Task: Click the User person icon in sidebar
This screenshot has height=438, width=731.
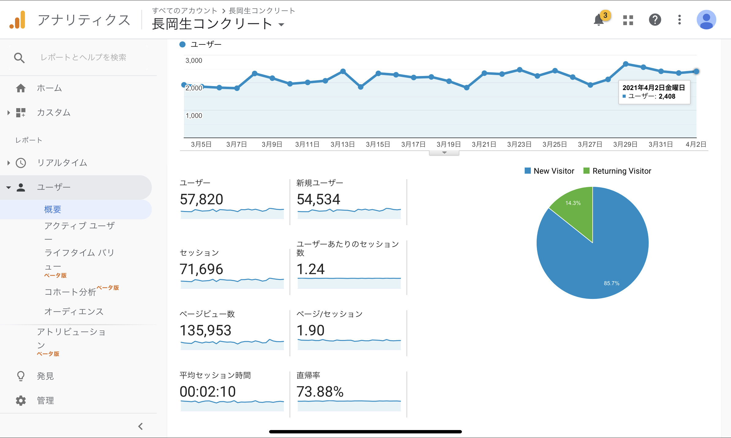Action: coord(21,187)
